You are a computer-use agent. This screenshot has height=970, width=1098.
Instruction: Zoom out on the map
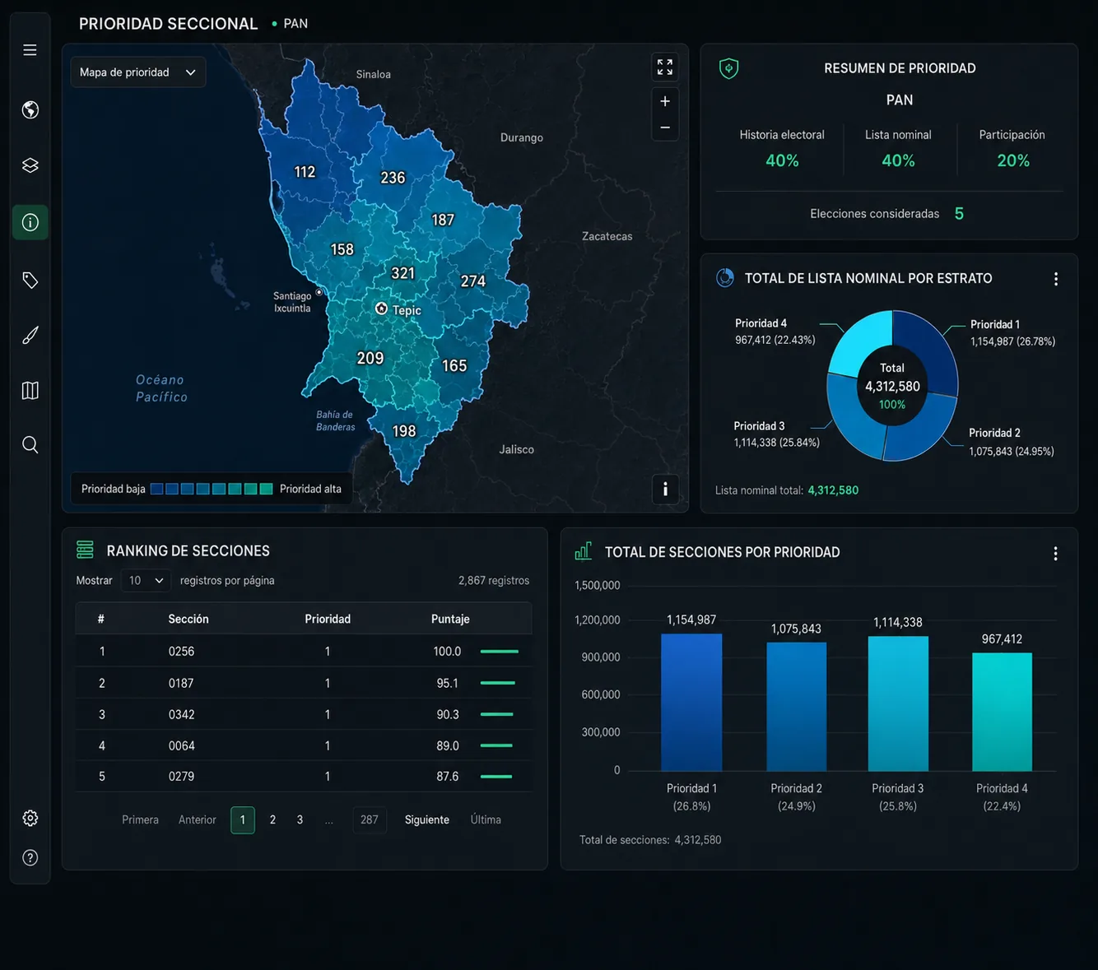click(665, 128)
